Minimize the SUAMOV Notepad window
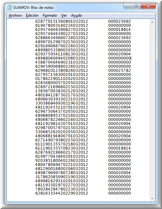The height and width of the screenshot is (209, 162). pyautogui.click(x=128, y=6)
